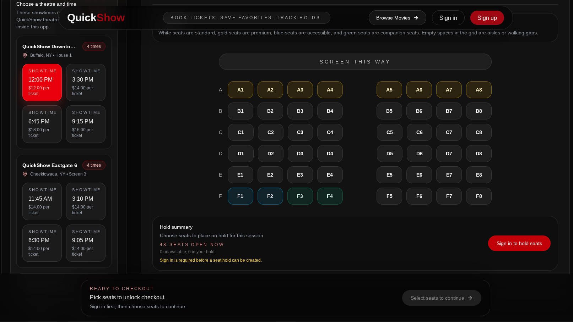Select the 12:00 PM Downtown showtime
This screenshot has width=573, height=322.
pos(42,82)
